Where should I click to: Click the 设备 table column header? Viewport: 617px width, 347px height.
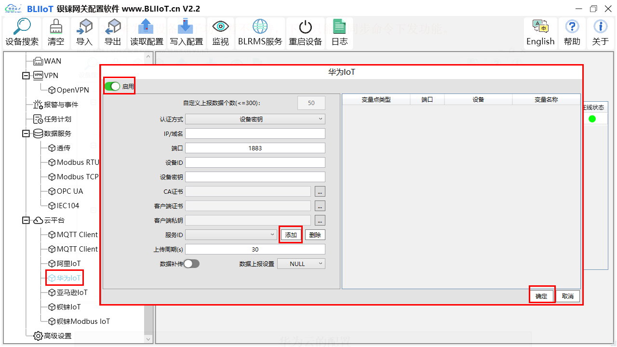point(478,100)
